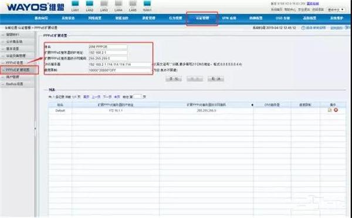Open the language selection dropdown

pos(336,9)
